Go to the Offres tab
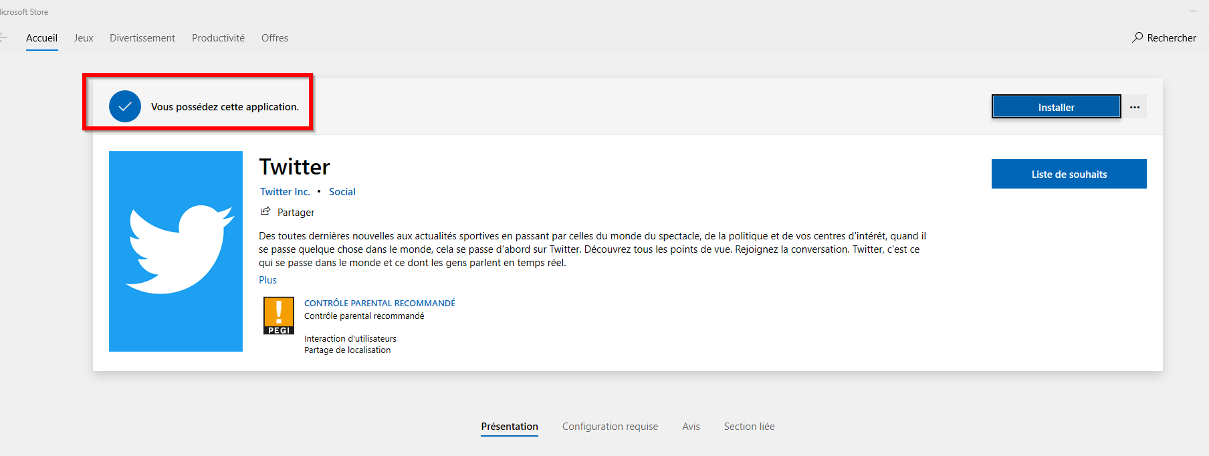The image size is (1209, 456). [x=275, y=38]
